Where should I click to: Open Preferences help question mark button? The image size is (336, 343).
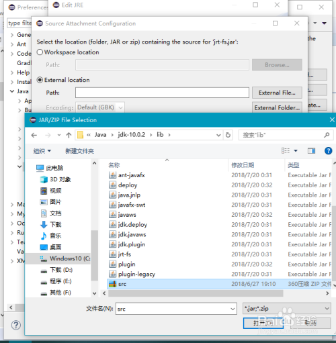click(x=16, y=325)
